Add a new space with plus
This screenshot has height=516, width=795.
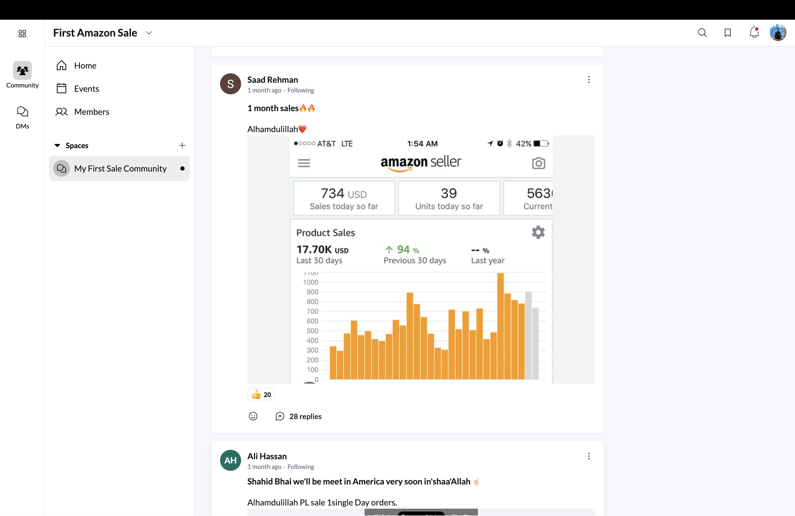click(x=182, y=145)
